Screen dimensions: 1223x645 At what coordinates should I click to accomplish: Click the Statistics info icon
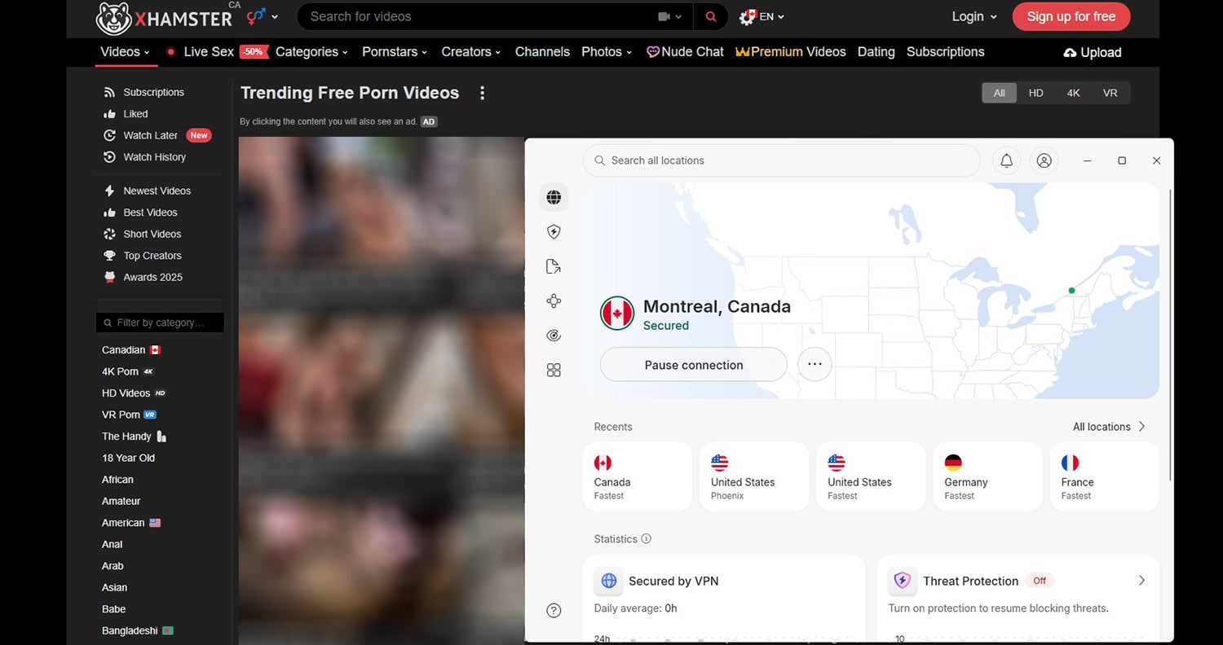(647, 538)
